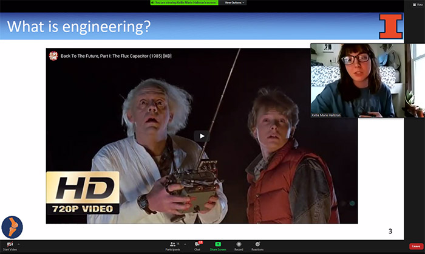Image resolution: width=425 pixels, height=254 pixels.
Task: Play the Back To The Future video
Action: [x=202, y=136]
